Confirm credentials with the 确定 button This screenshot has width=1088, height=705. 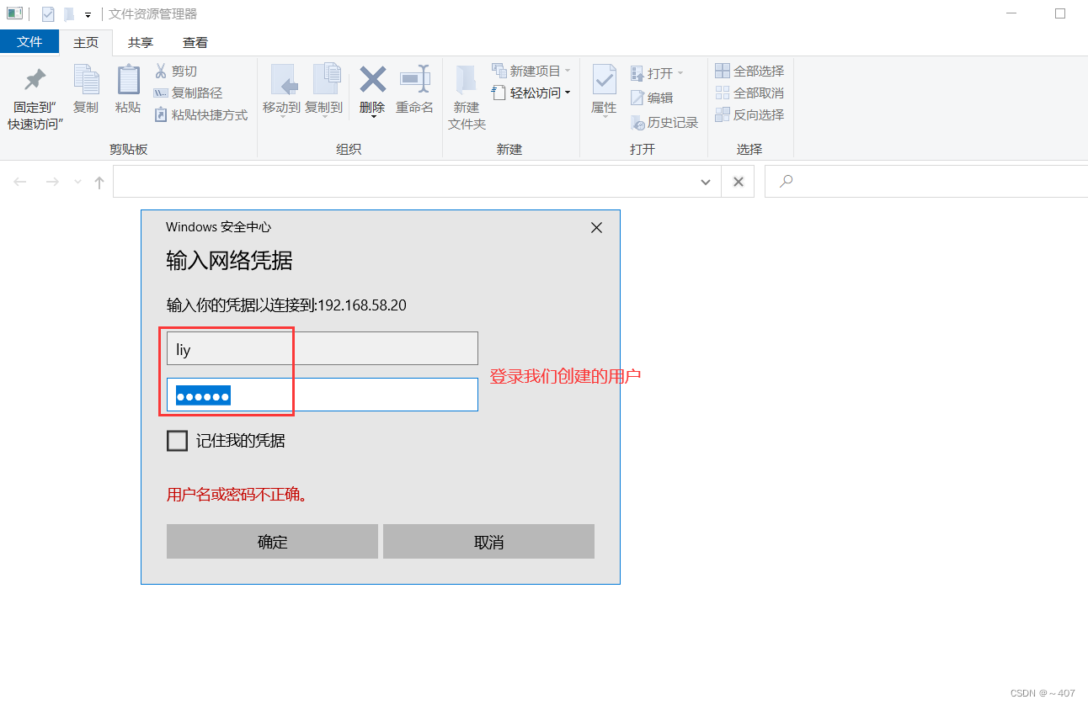click(x=272, y=542)
